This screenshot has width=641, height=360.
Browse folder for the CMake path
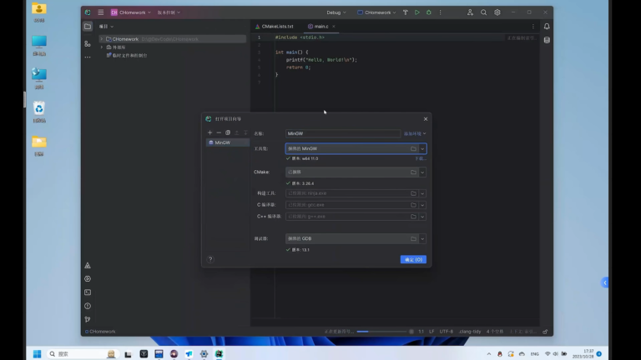pos(413,172)
